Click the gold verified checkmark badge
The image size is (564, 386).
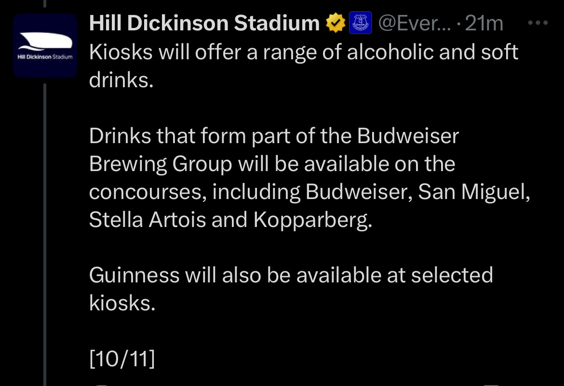click(x=336, y=23)
